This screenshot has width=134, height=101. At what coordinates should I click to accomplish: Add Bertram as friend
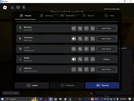point(106,29)
